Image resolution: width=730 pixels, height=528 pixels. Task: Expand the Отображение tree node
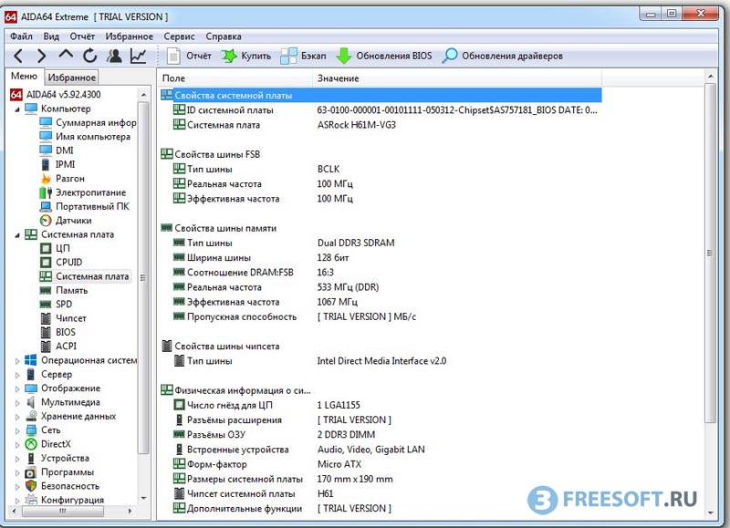pos(17,388)
